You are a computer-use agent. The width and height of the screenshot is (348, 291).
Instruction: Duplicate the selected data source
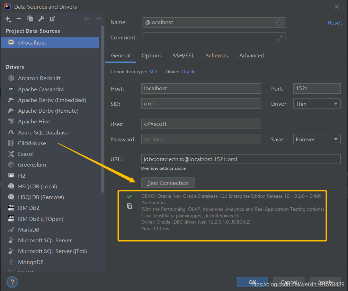pyautogui.click(x=30, y=19)
